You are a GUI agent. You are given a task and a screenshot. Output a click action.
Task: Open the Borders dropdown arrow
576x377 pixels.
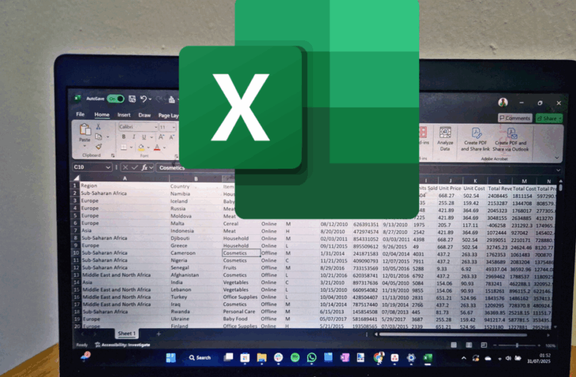[131, 147]
